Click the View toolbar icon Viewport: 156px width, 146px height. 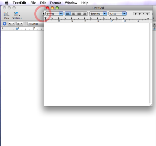pyautogui.click(x=6, y=16)
